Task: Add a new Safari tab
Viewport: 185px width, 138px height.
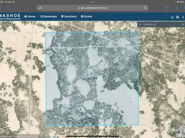Action: [176, 8]
